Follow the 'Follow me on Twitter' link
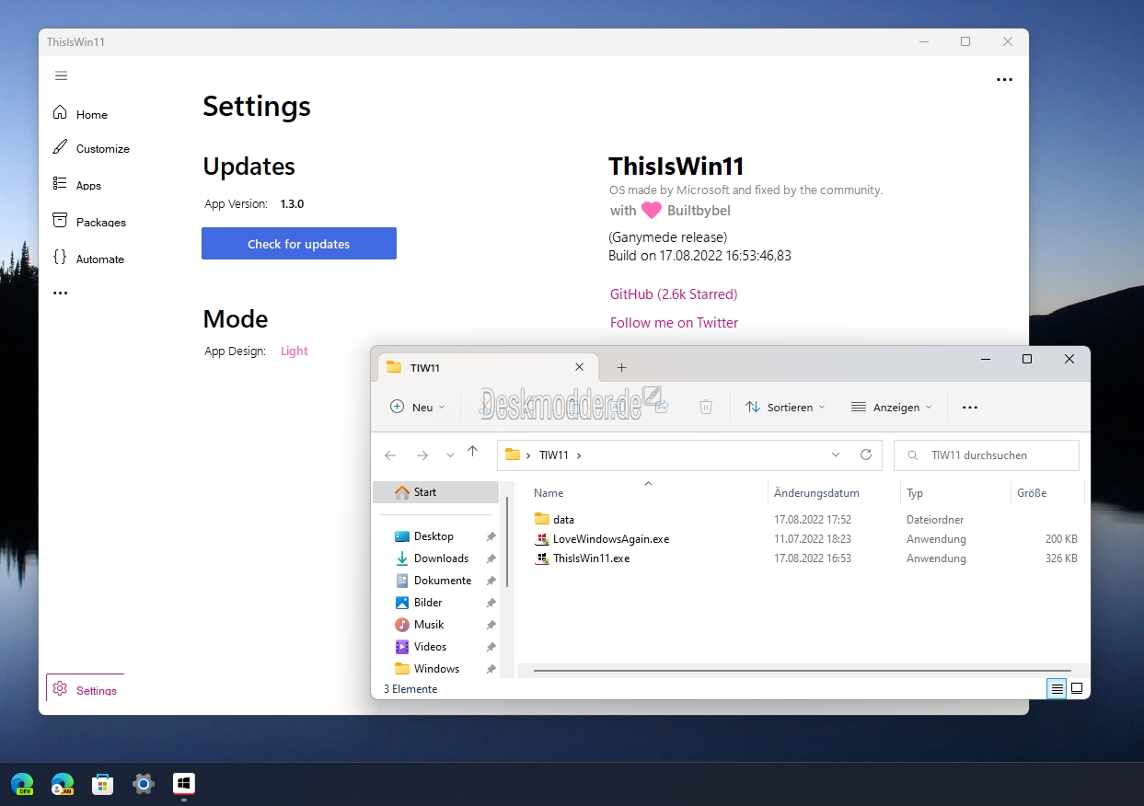The image size is (1144, 806). [674, 323]
